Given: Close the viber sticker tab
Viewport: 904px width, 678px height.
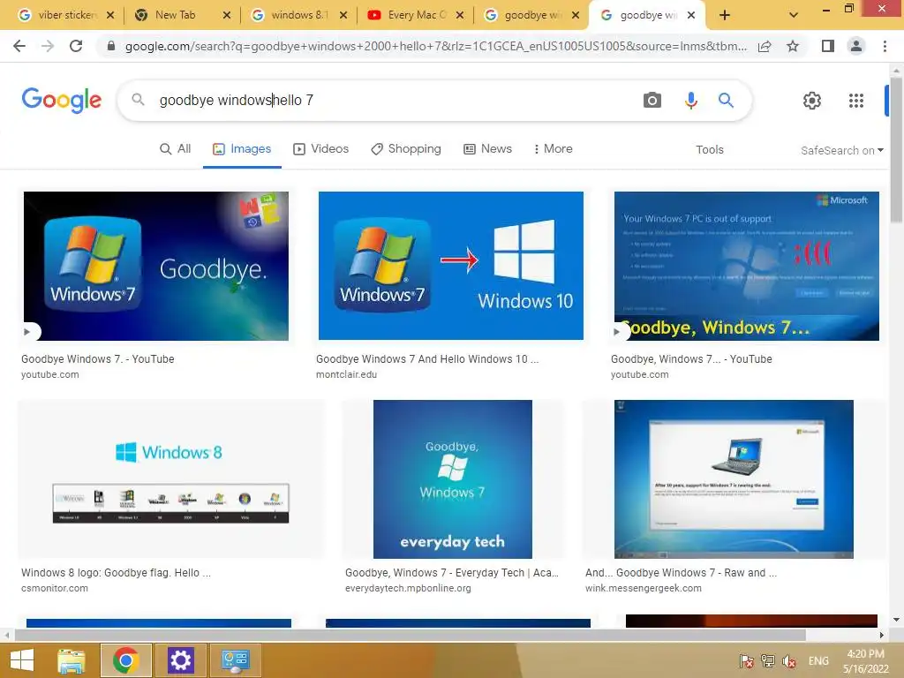Looking at the screenshot, I should pyautogui.click(x=110, y=15).
